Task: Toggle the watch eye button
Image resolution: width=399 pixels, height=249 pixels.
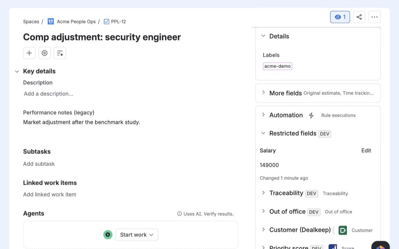Action: (340, 17)
